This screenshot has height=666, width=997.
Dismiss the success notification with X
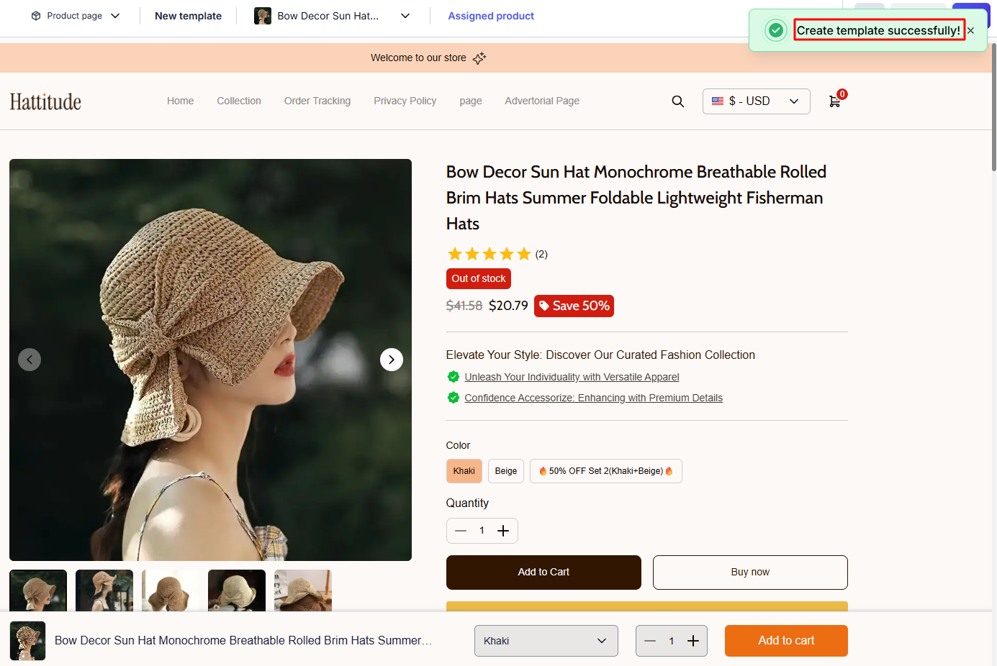[970, 31]
